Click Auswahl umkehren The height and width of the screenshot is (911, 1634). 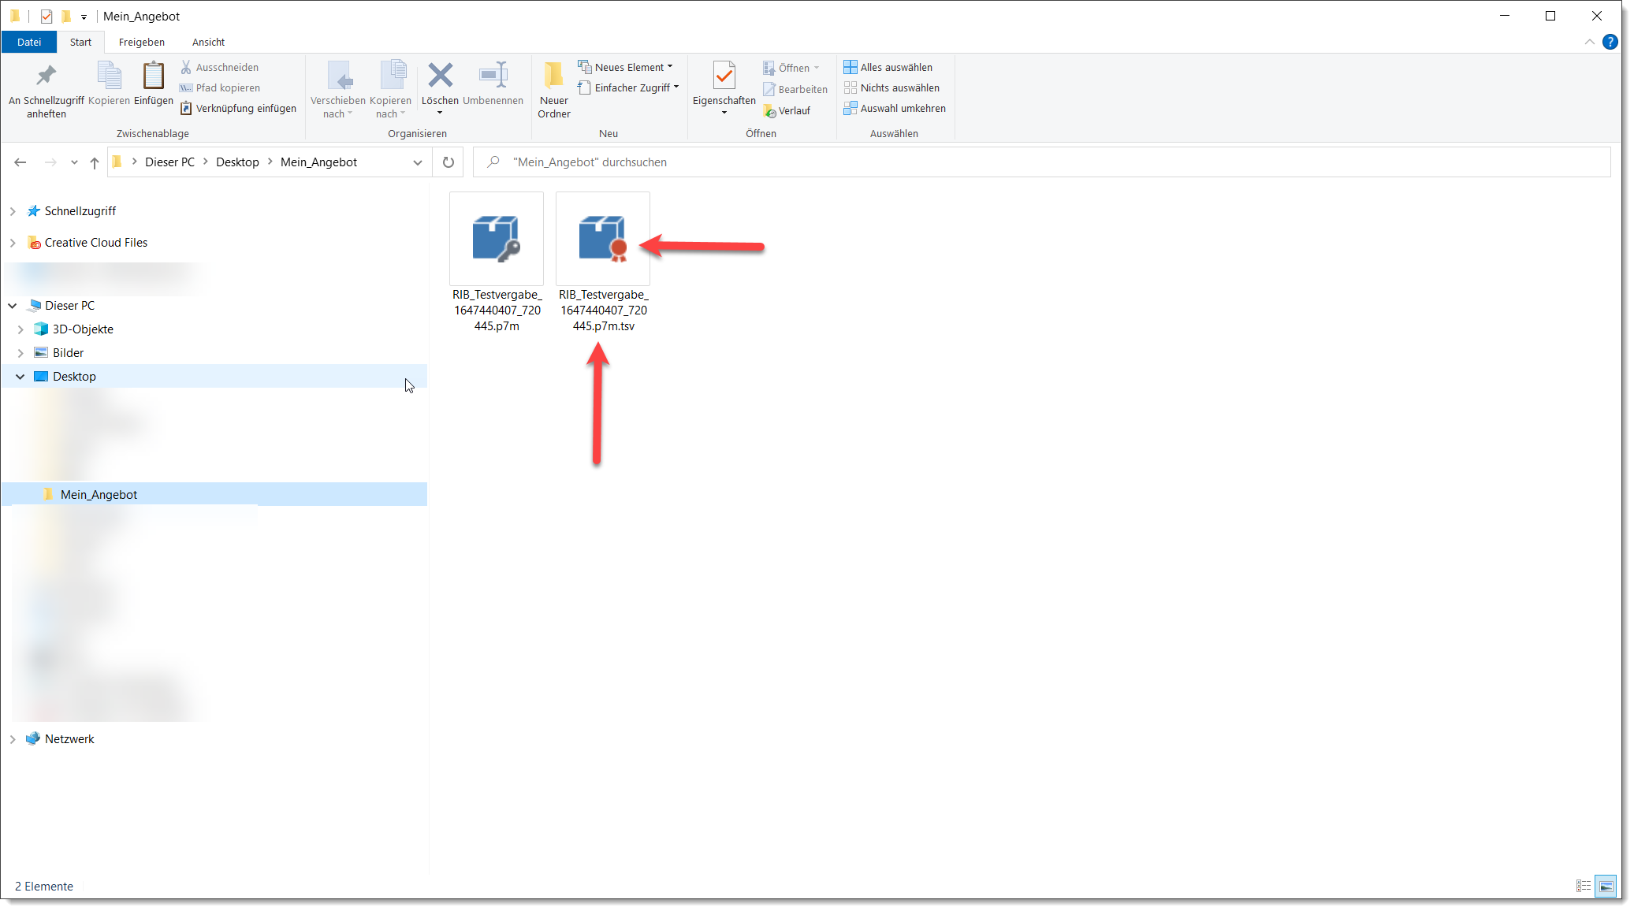pyautogui.click(x=895, y=109)
